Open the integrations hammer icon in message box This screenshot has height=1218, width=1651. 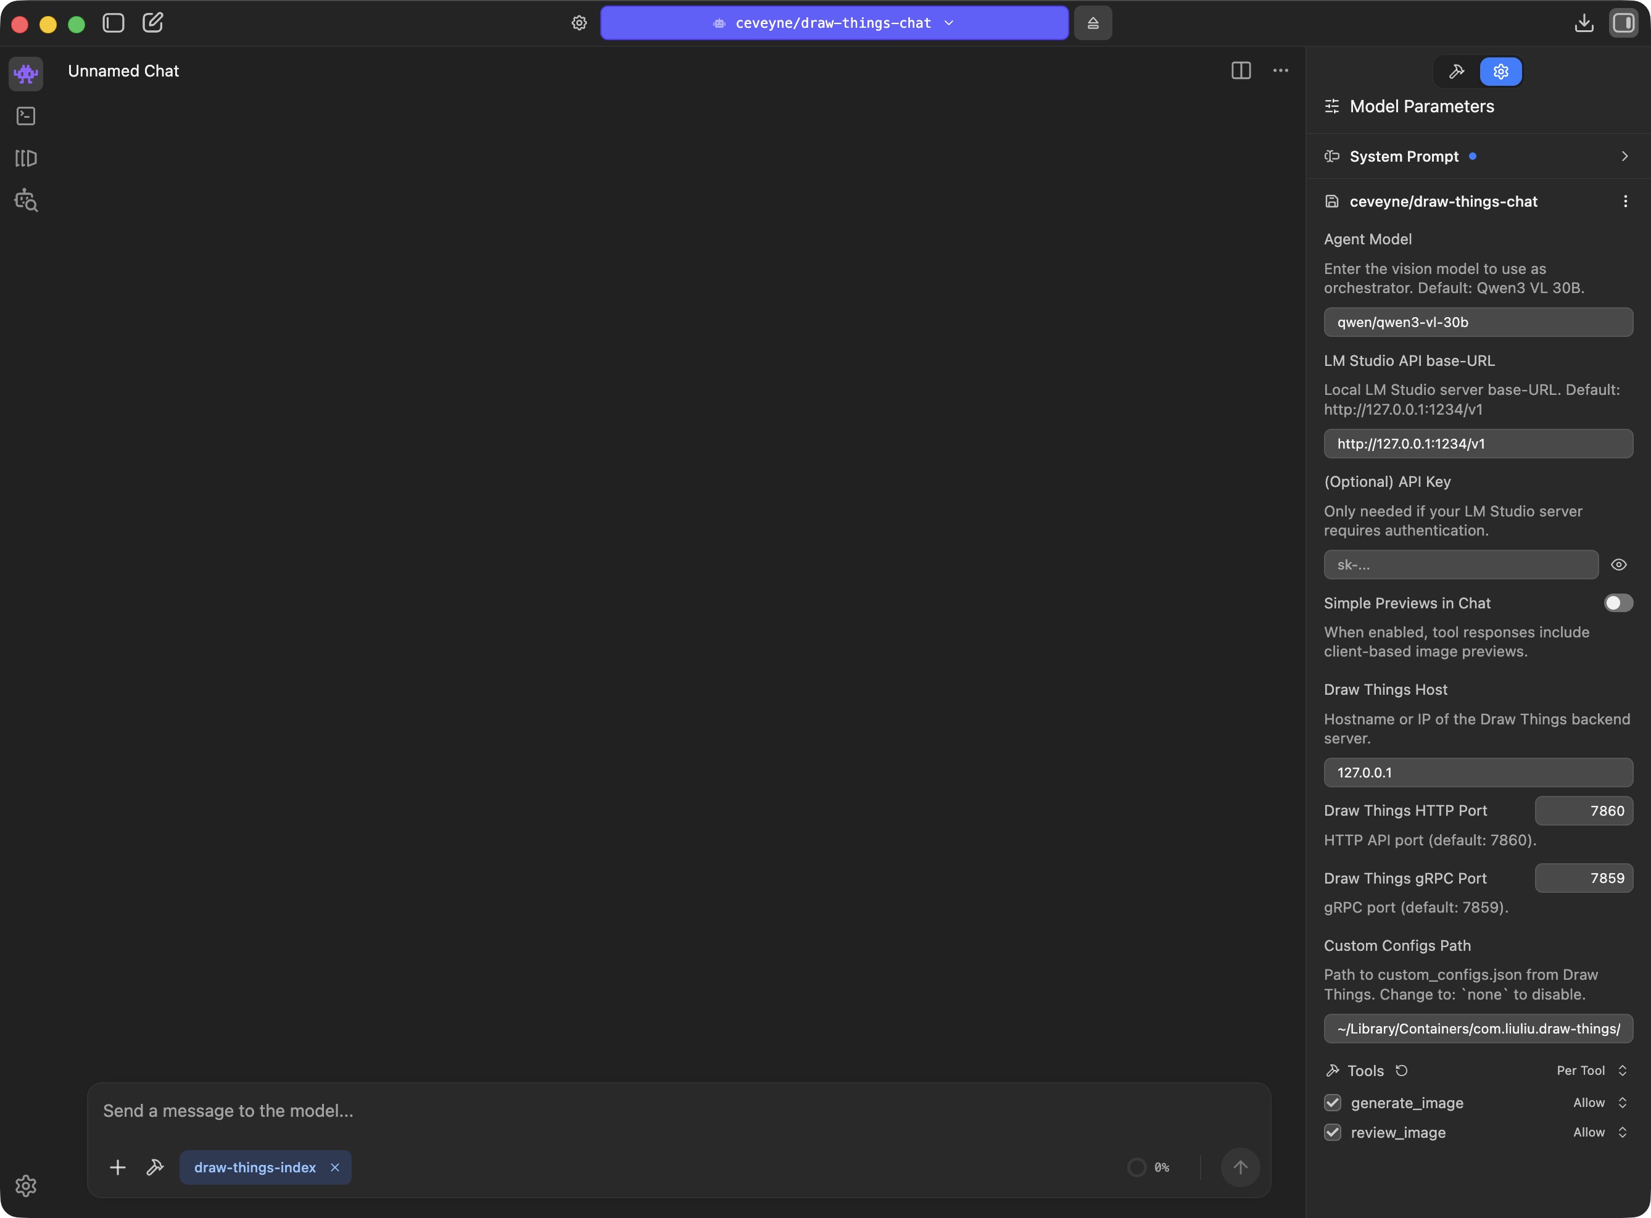coord(155,1167)
